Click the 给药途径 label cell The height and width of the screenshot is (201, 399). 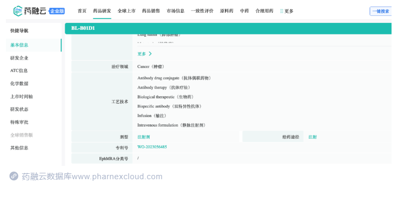point(273,137)
